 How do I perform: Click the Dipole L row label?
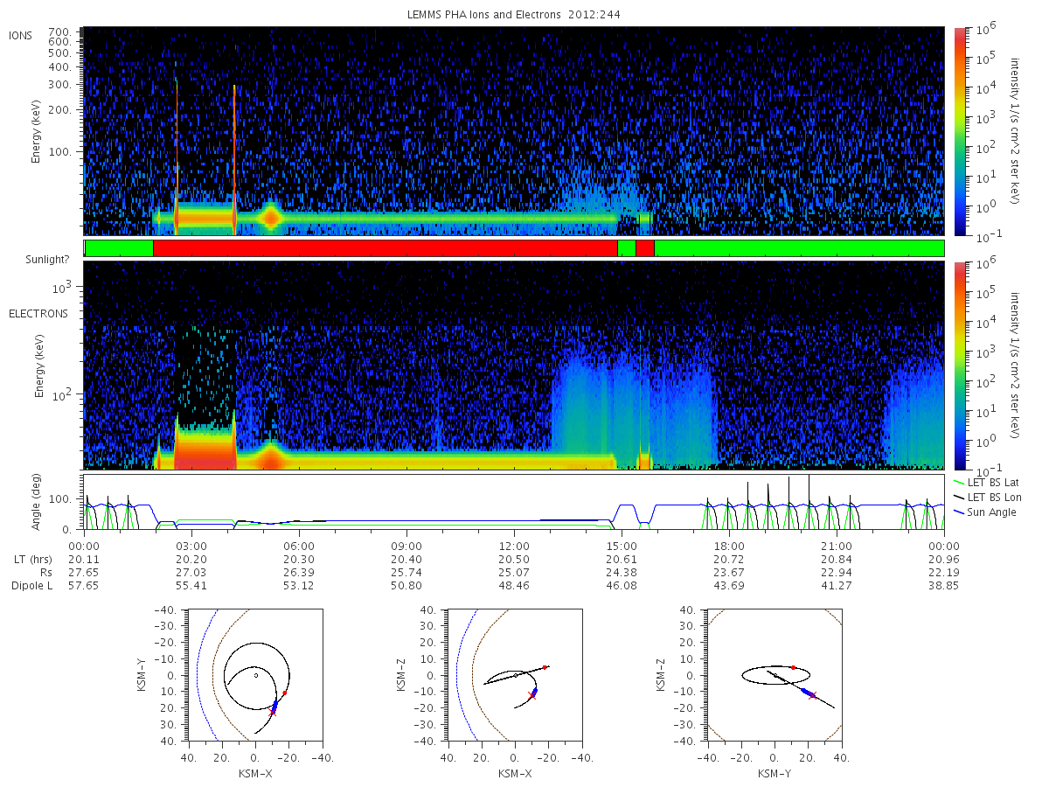click(32, 585)
